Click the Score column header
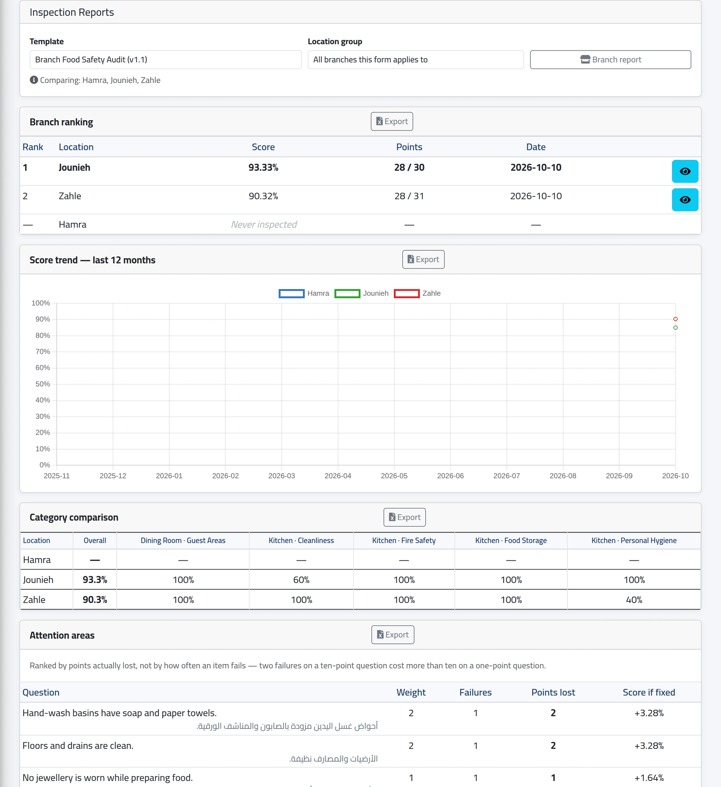The height and width of the screenshot is (787, 721). coord(263,147)
